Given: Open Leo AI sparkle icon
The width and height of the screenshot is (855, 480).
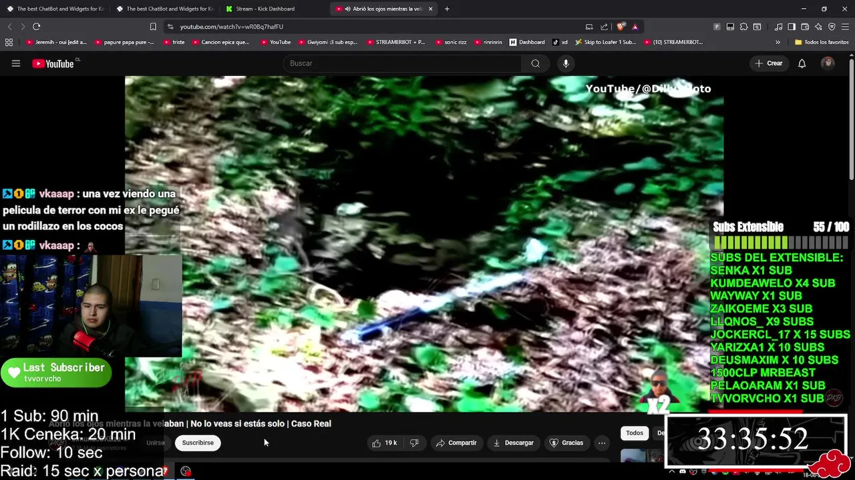Looking at the screenshot, I should tap(818, 27).
